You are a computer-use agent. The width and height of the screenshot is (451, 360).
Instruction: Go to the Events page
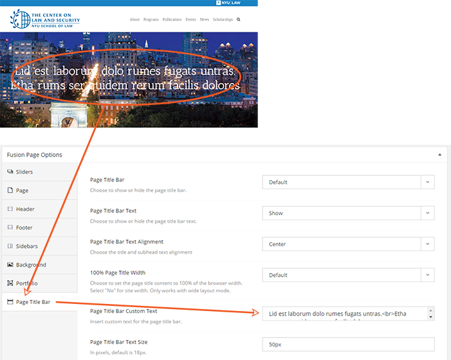(x=190, y=19)
